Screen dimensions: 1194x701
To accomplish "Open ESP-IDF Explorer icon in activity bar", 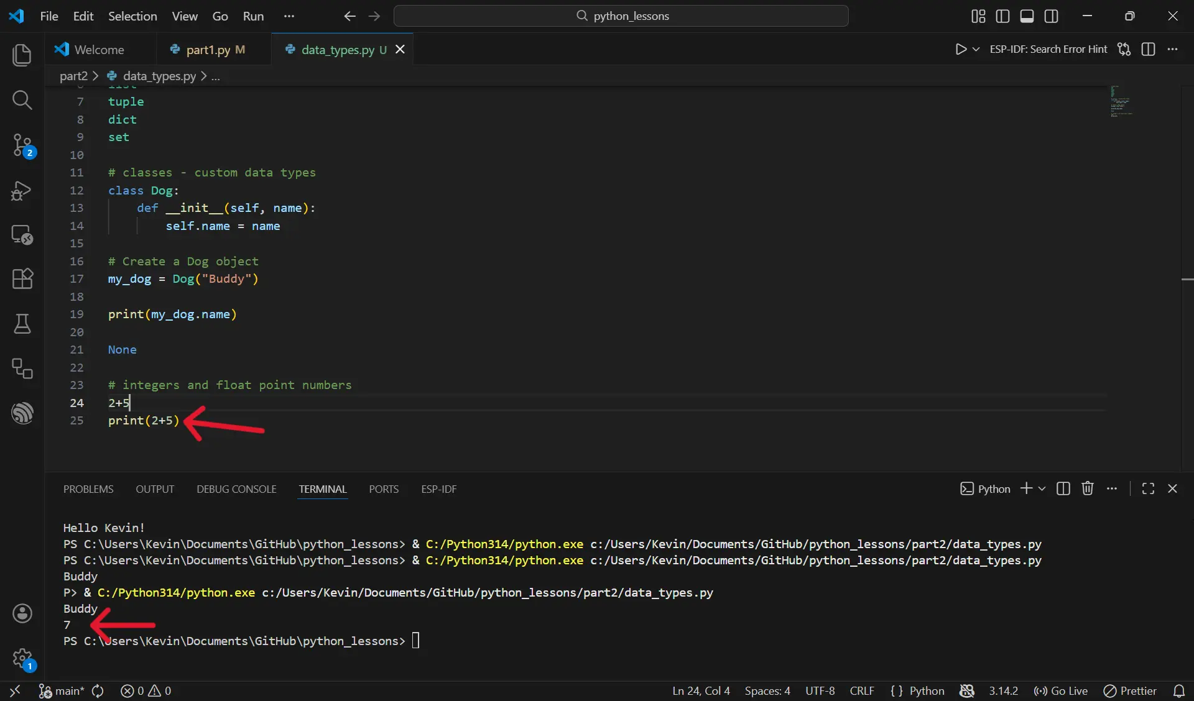I will click(x=22, y=369).
